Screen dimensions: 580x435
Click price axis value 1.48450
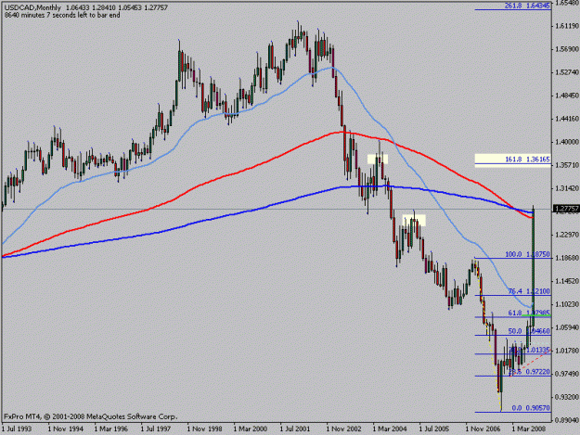coord(567,96)
